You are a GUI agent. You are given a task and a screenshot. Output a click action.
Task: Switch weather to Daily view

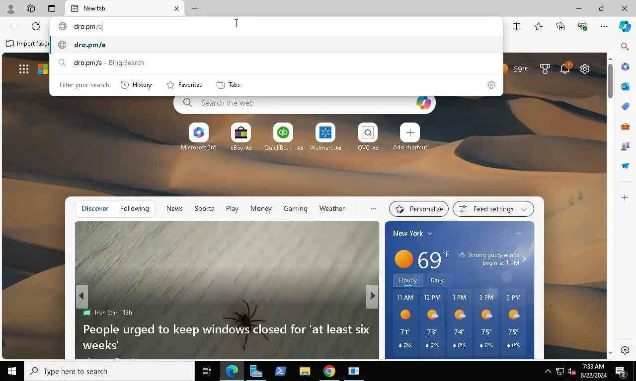437,280
